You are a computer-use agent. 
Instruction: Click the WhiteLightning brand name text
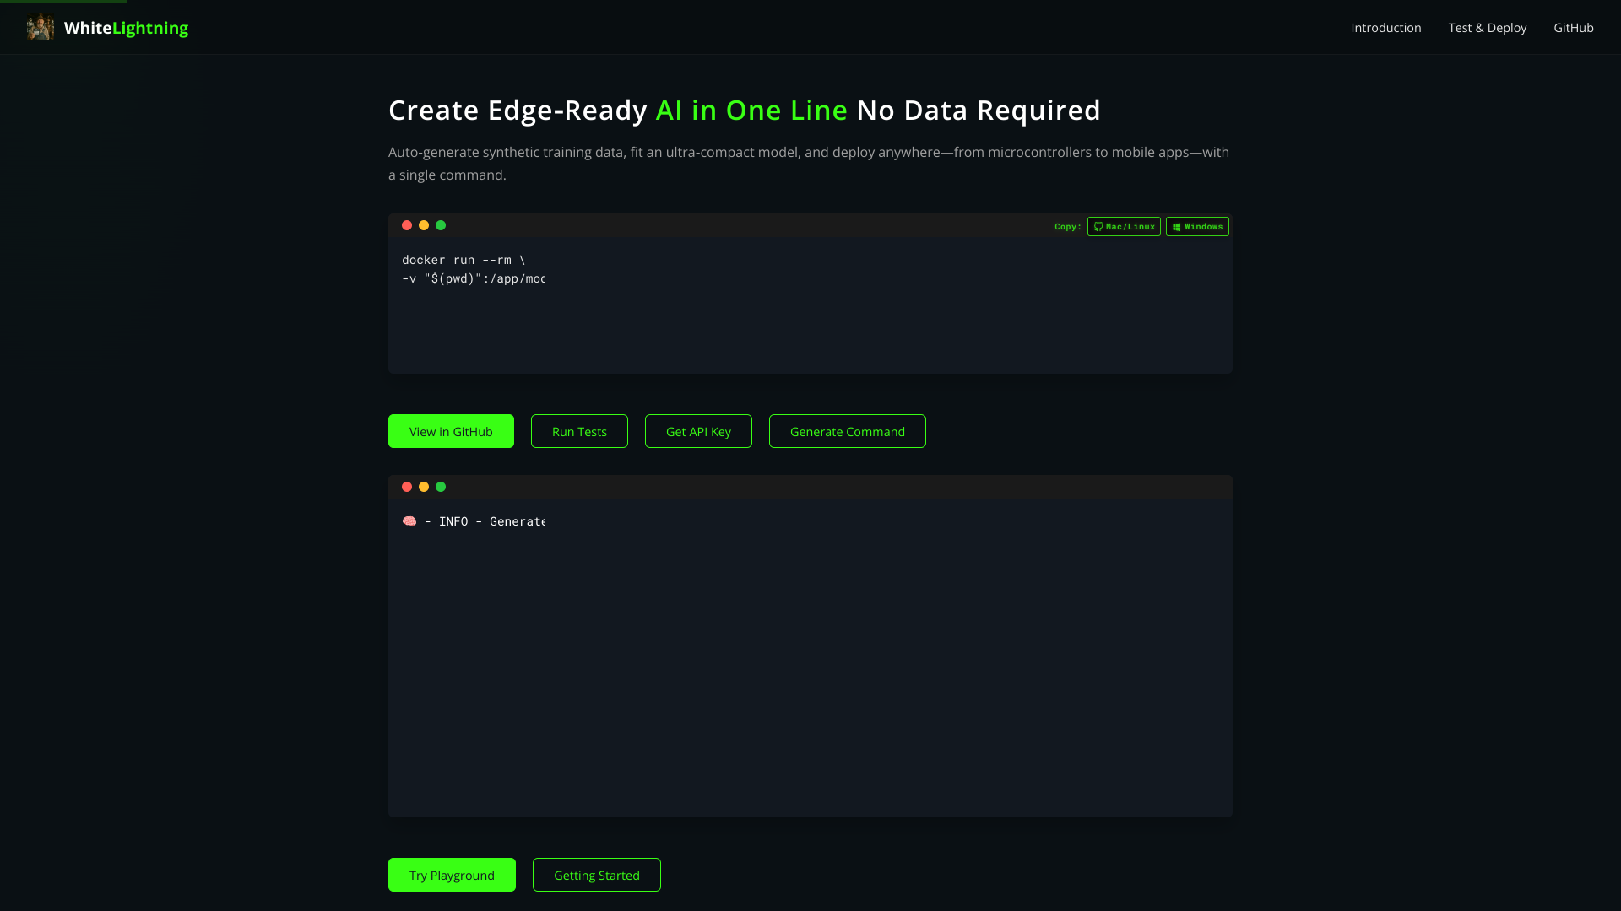click(126, 28)
